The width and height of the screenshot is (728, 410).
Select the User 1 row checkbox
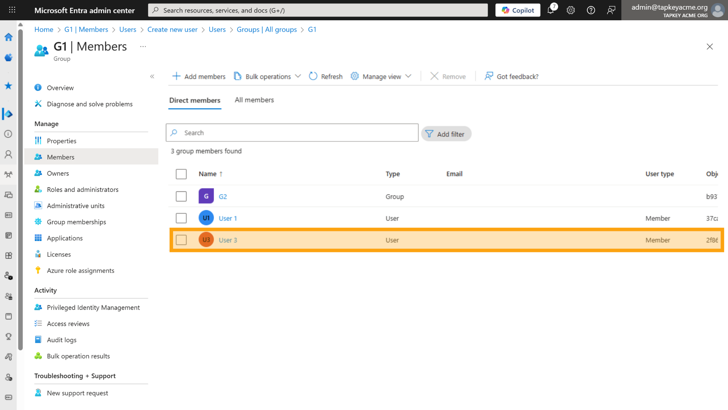[181, 218]
